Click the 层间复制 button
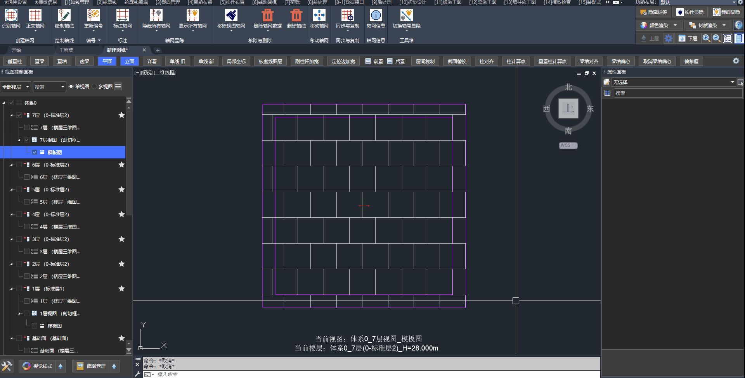 [425, 61]
